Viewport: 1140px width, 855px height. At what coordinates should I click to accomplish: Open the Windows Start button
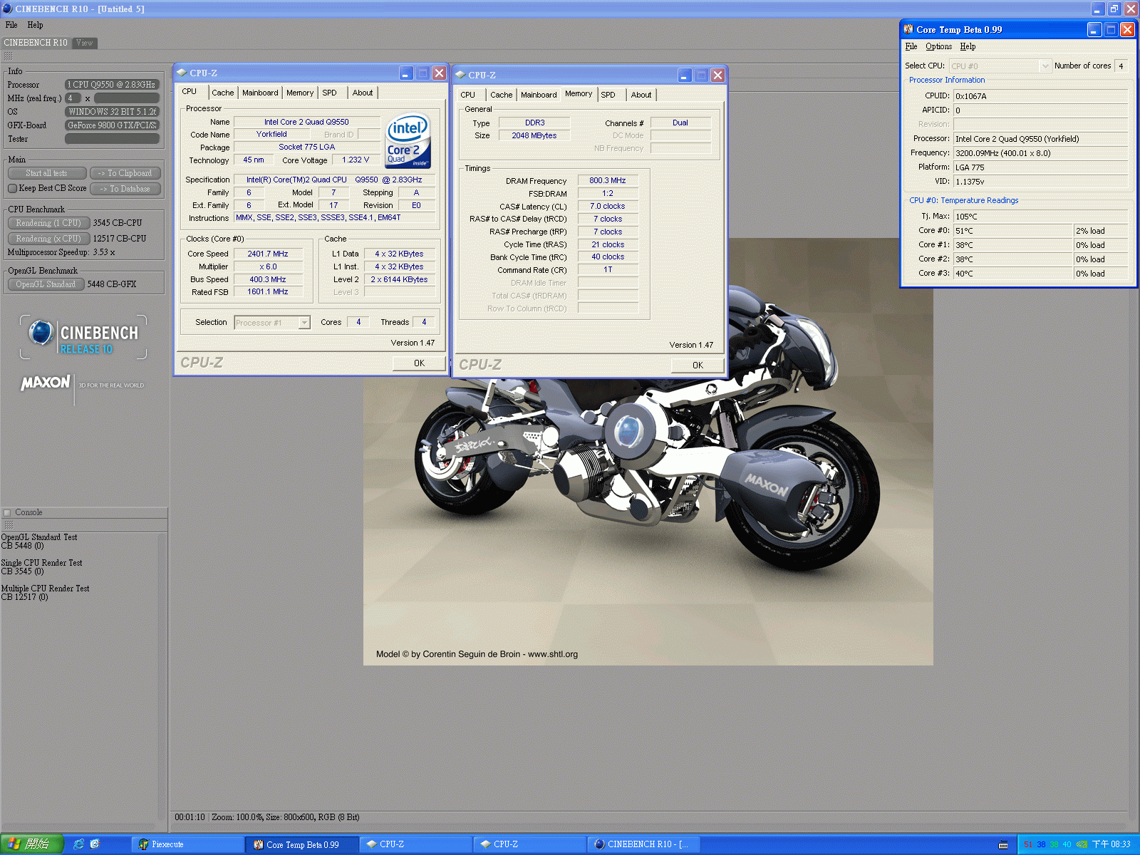click(x=31, y=844)
